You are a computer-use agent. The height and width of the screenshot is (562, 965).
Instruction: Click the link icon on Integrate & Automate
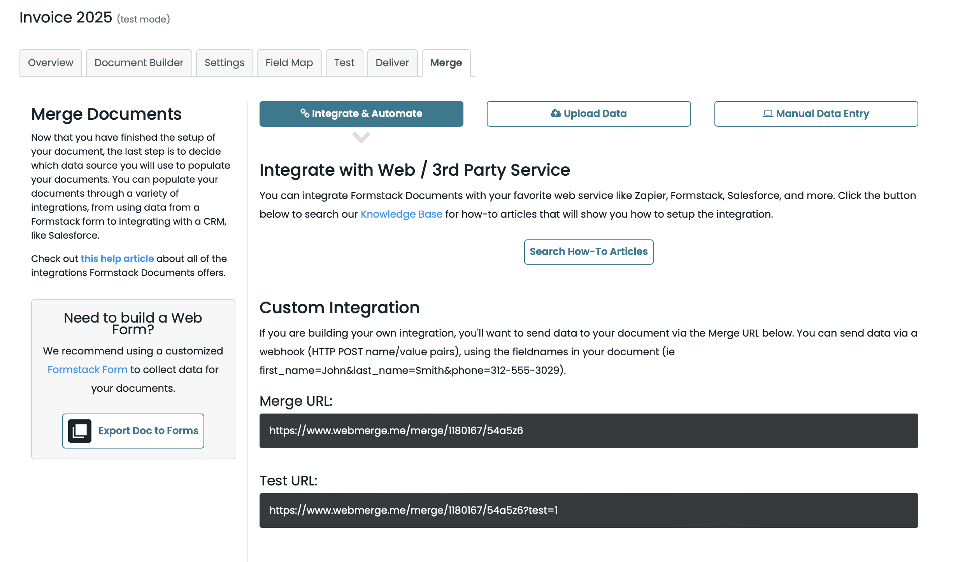coord(305,113)
